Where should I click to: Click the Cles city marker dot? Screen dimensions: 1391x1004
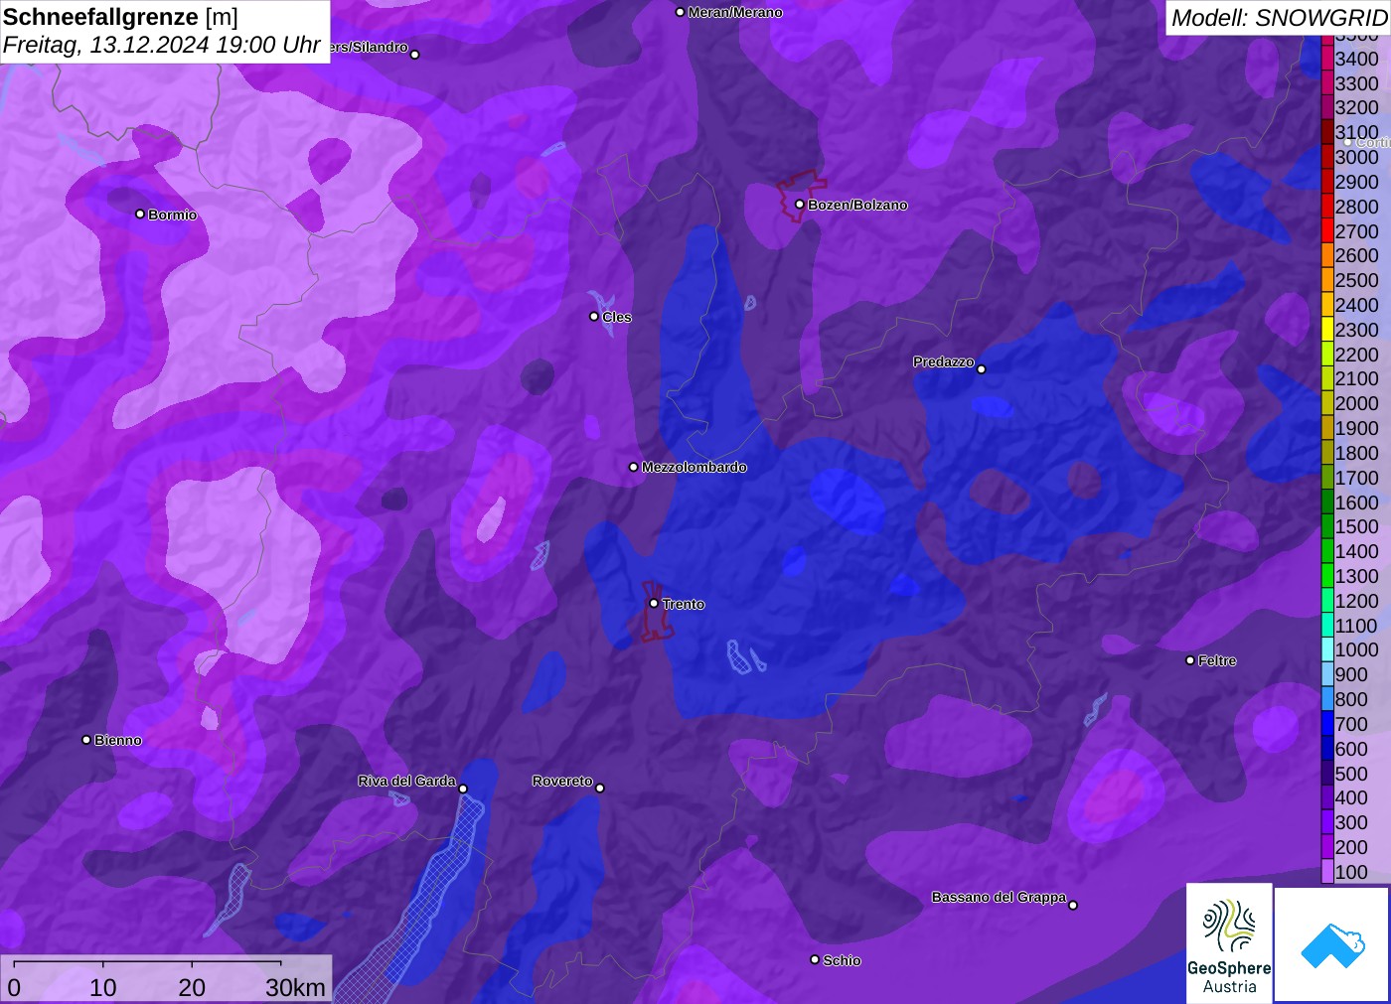(x=594, y=316)
